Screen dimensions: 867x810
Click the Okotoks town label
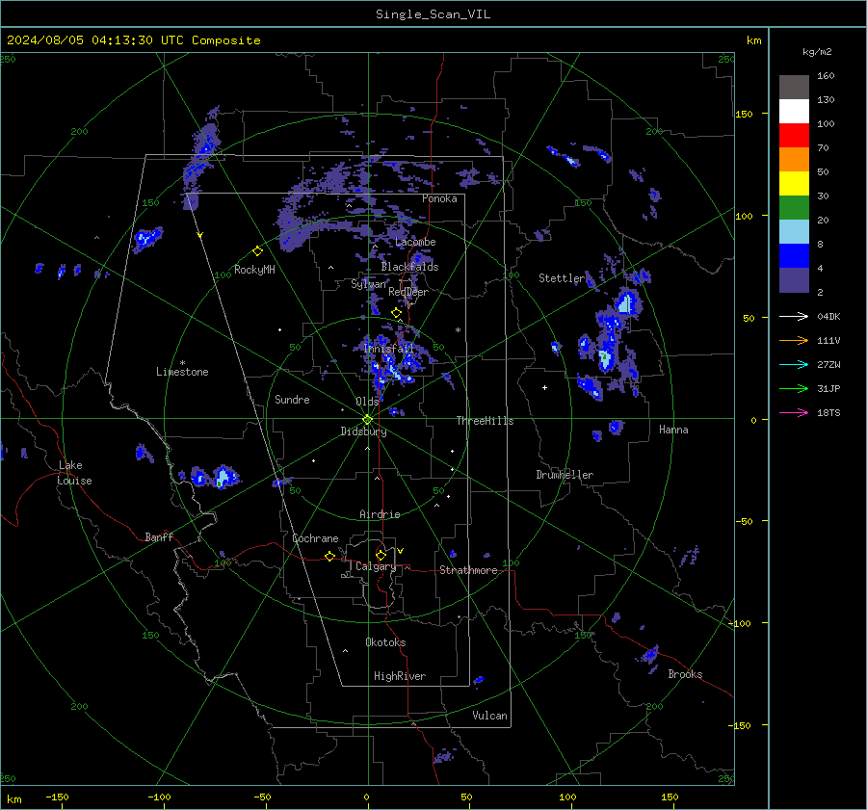pyautogui.click(x=385, y=642)
